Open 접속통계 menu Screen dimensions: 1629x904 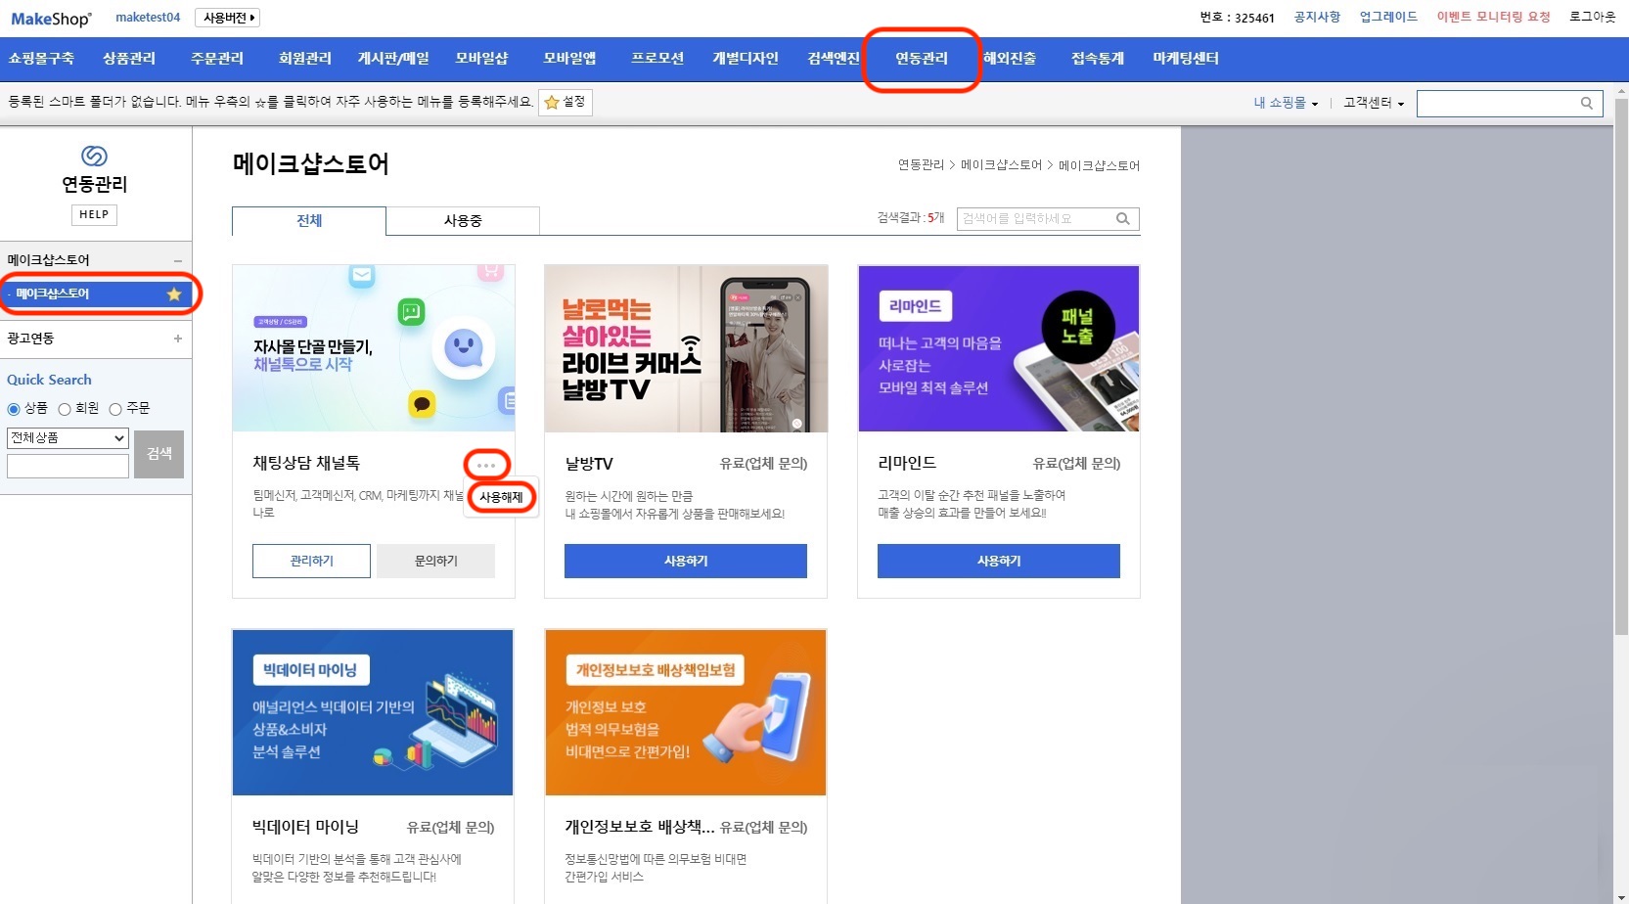1098,59
